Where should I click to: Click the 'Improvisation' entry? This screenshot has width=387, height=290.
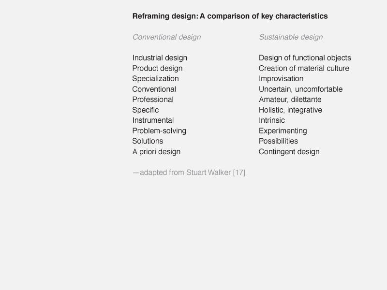(281, 79)
